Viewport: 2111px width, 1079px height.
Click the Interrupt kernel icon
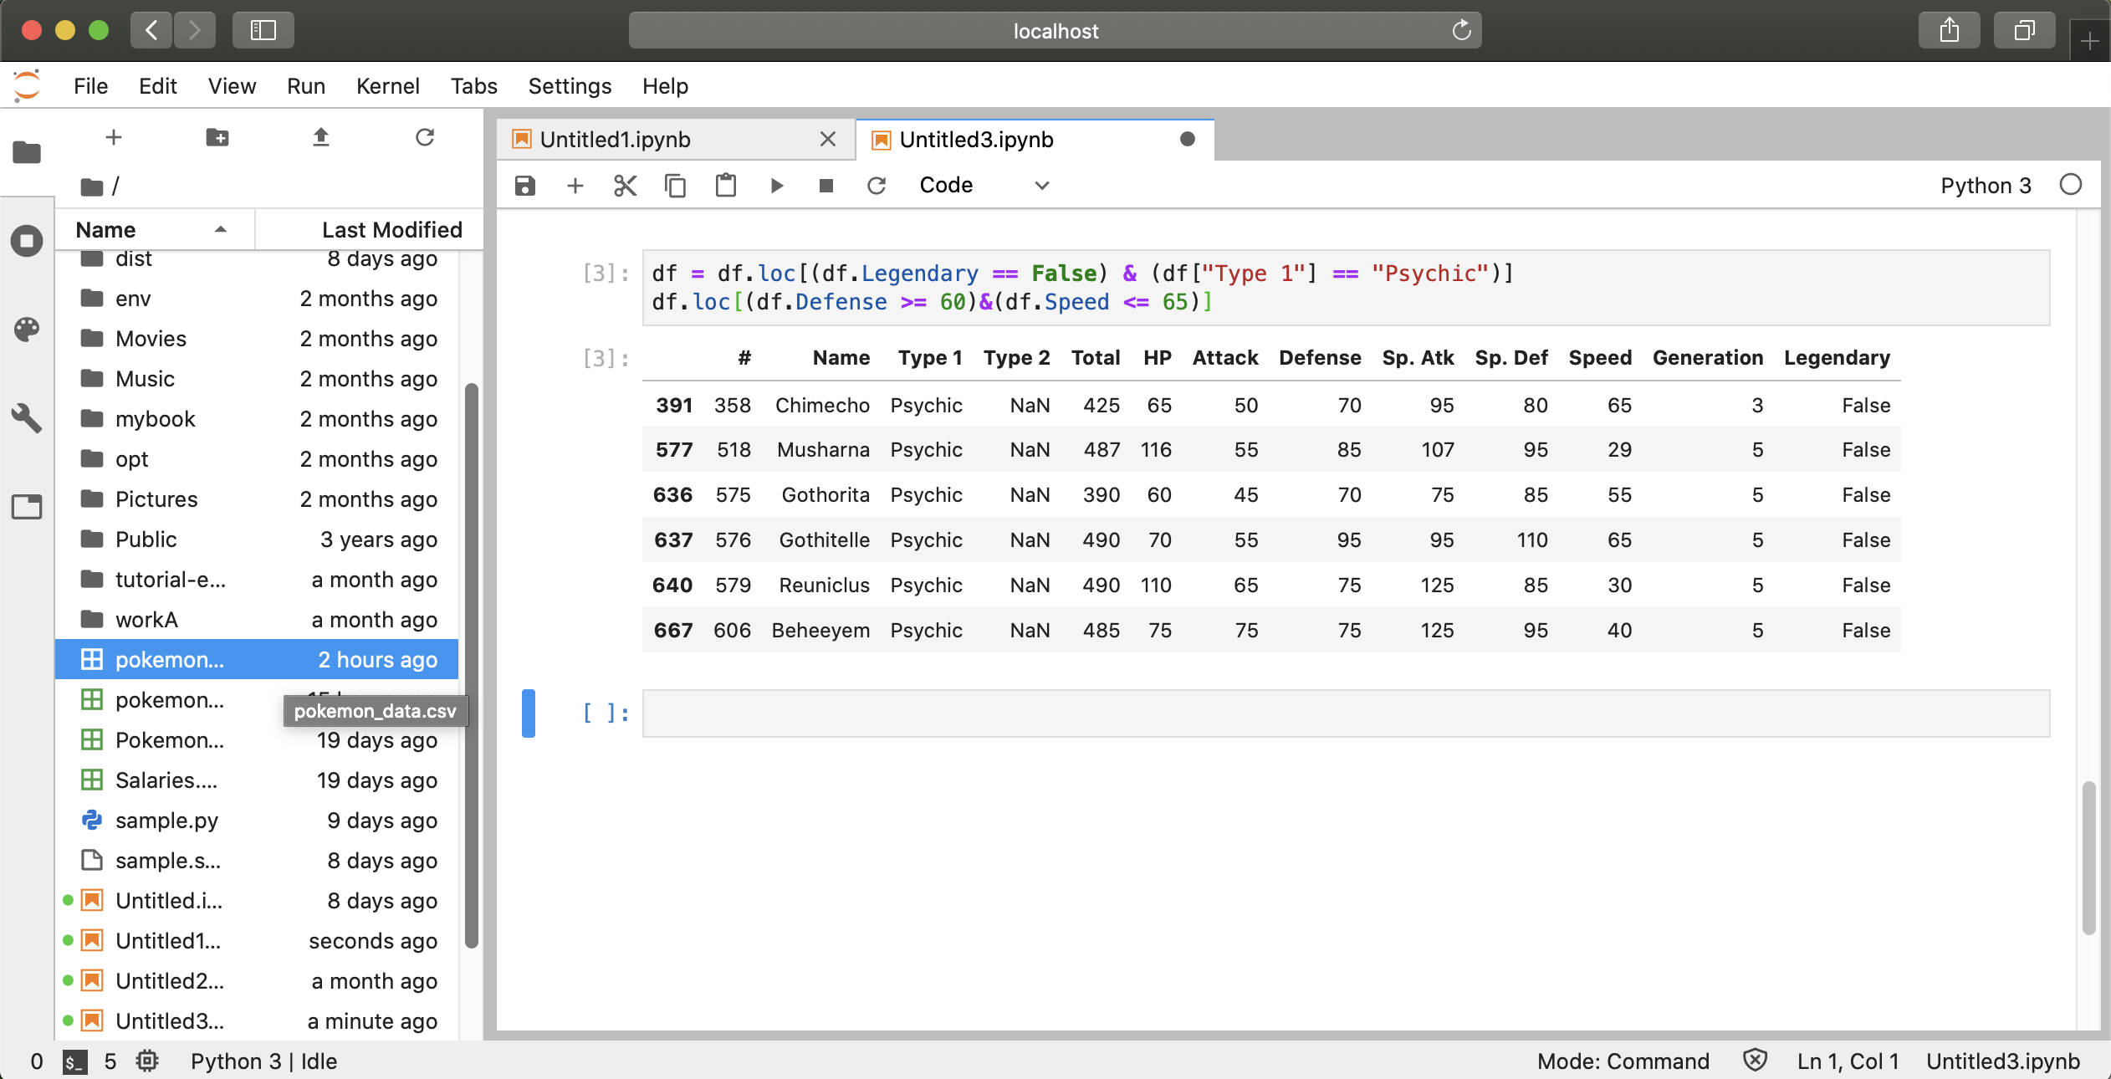point(825,184)
